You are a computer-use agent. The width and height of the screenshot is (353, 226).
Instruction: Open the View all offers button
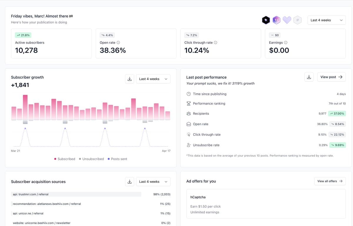coord(330,181)
